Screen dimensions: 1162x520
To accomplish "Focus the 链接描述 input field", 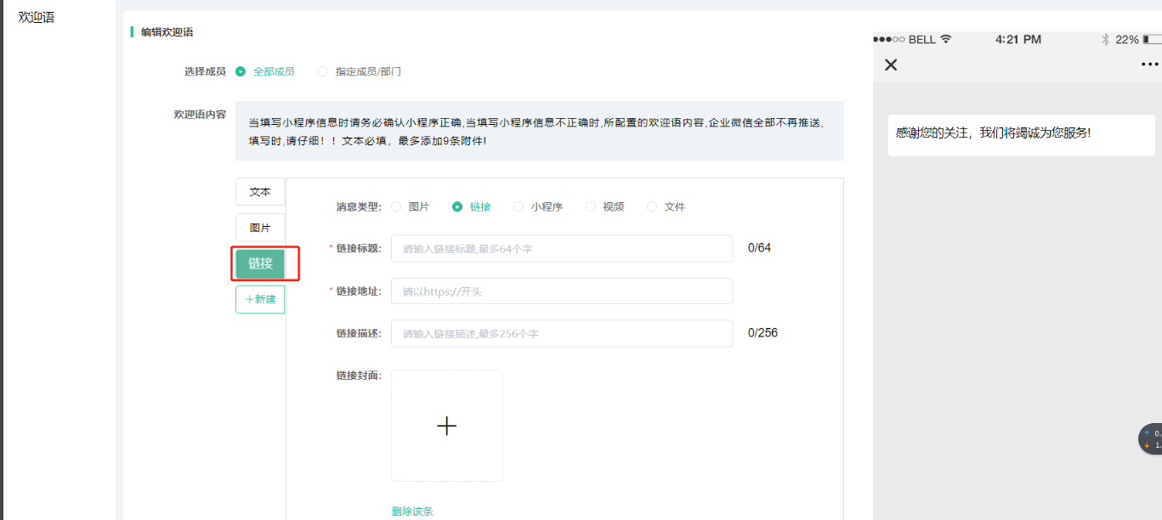I will (x=561, y=334).
